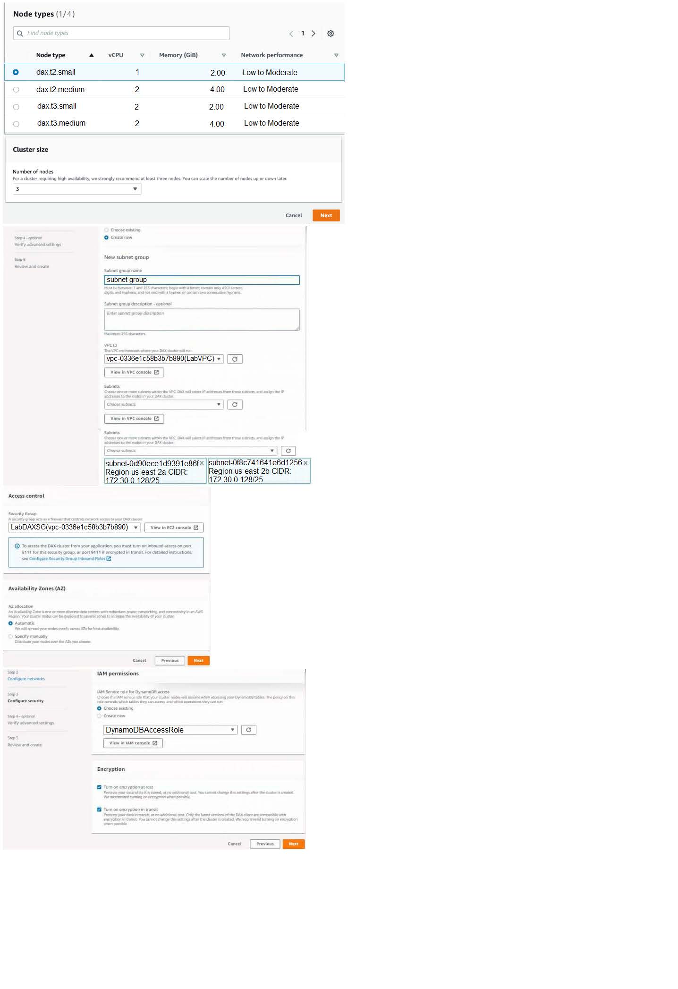Click Previous below Availability Zones
678x989 pixels.
point(170,661)
